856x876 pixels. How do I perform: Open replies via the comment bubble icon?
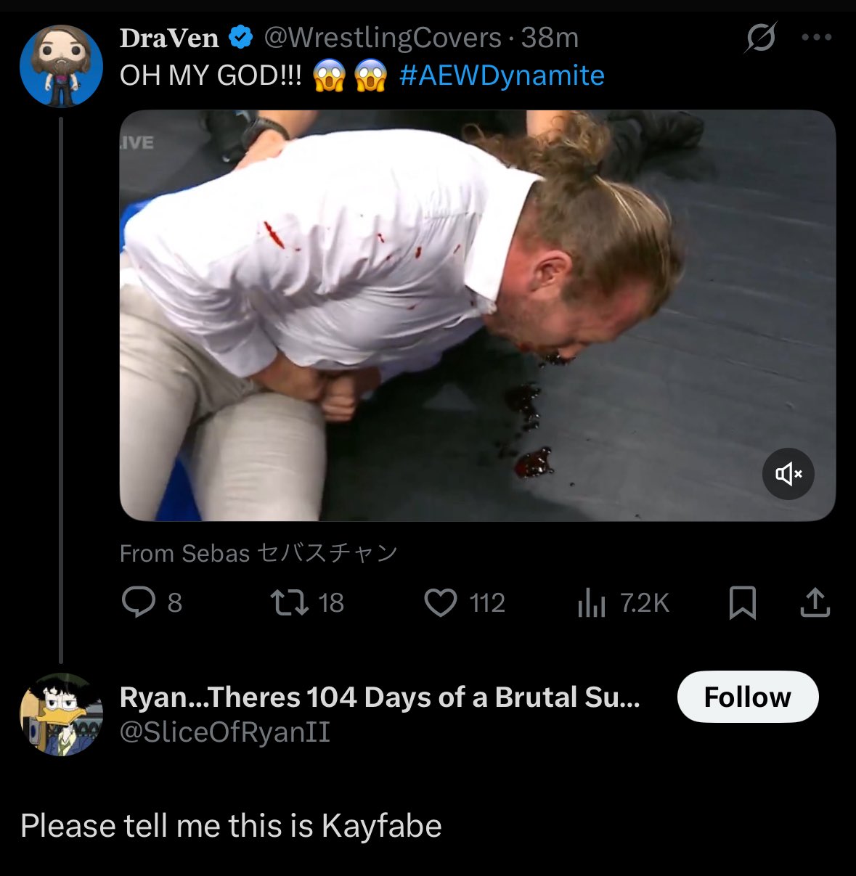pos(138,602)
